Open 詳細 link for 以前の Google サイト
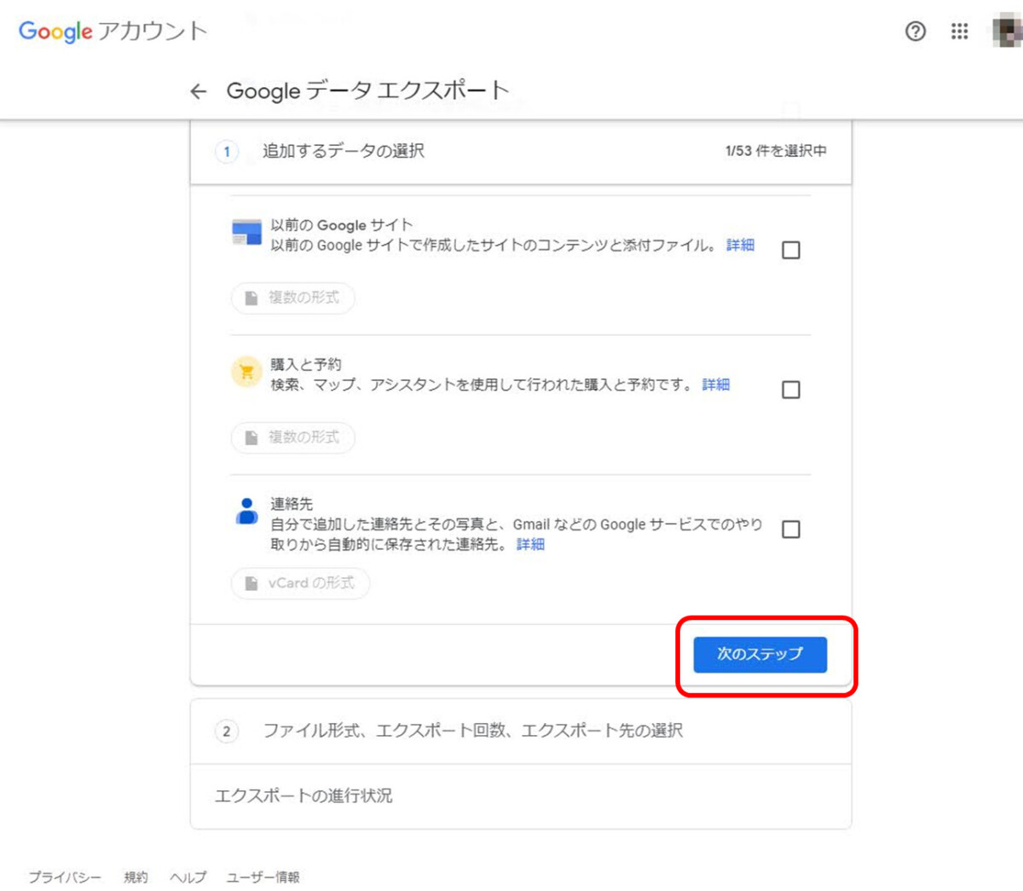 pos(740,245)
